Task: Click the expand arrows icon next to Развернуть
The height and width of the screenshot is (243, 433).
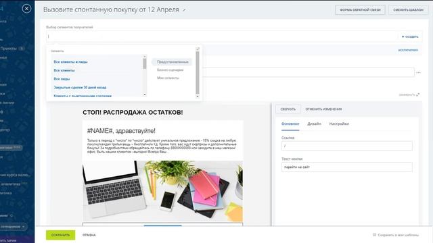Action: click(418, 94)
